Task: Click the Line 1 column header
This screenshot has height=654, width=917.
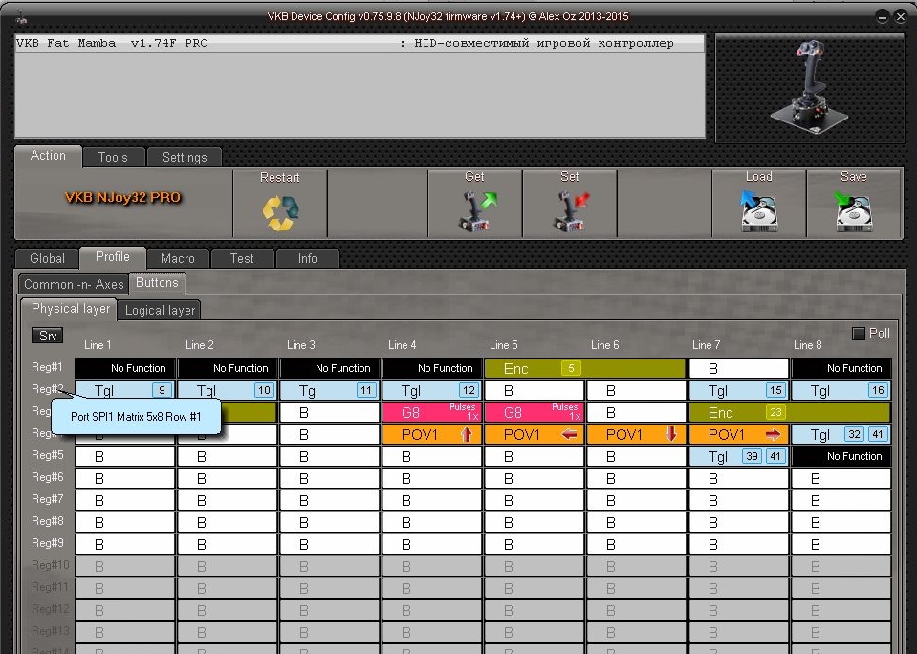Action: (98, 345)
